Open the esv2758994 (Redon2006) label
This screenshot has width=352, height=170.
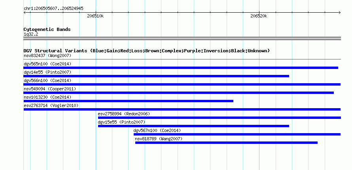pyautogui.click(x=124, y=114)
